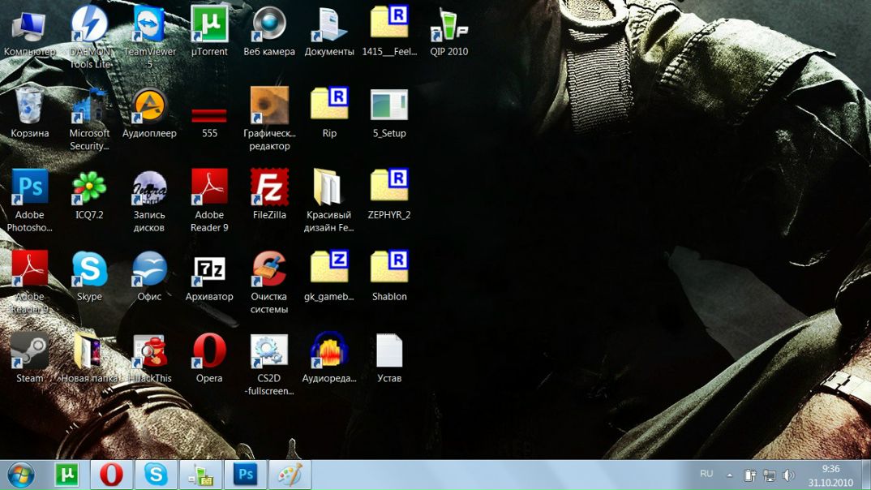This screenshot has height=490, width=871.
Task: Click the QIP 2010 desktop icon
Action: pyautogui.click(x=449, y=25)
